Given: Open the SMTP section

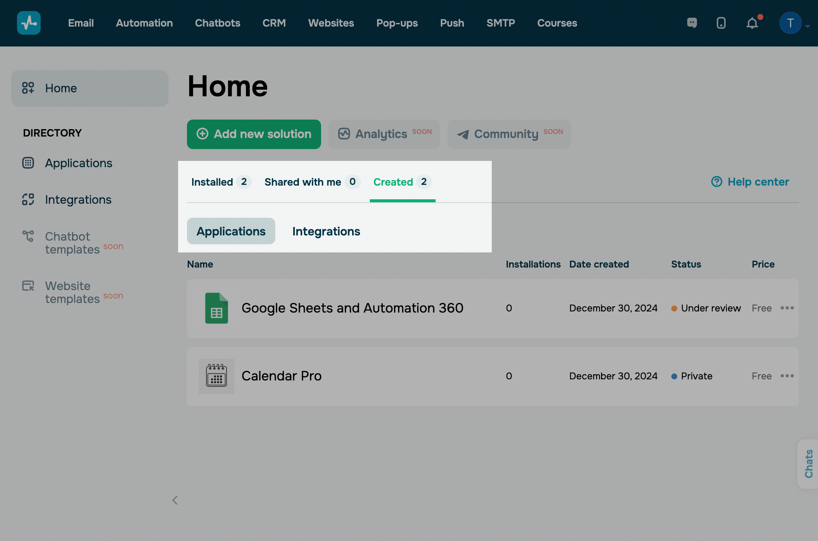Looking at the screenshot, I should point(501,23).
